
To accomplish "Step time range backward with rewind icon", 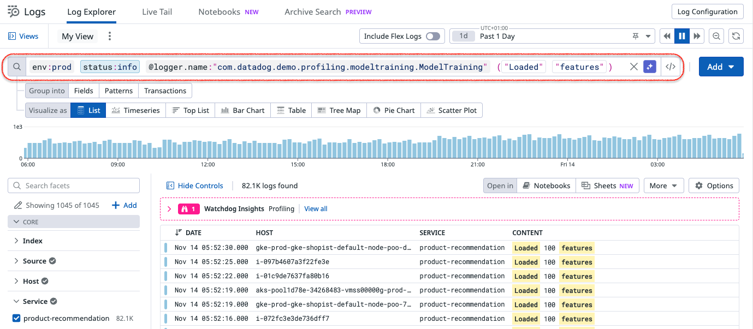I will pos(667,36).
